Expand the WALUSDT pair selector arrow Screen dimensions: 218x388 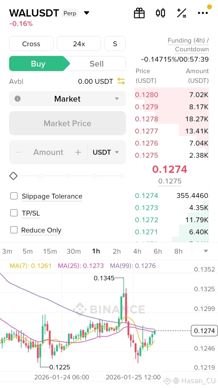87,13
